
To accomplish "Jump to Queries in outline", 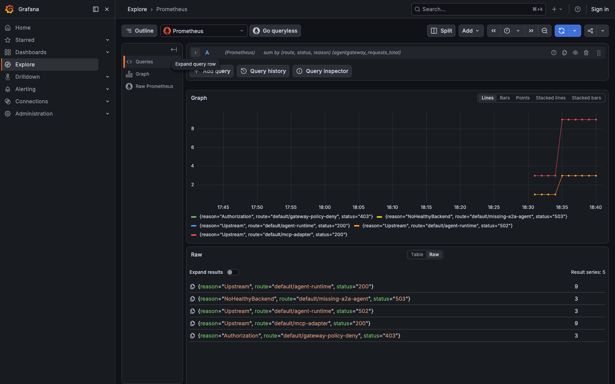I will (x=144, y=62).
